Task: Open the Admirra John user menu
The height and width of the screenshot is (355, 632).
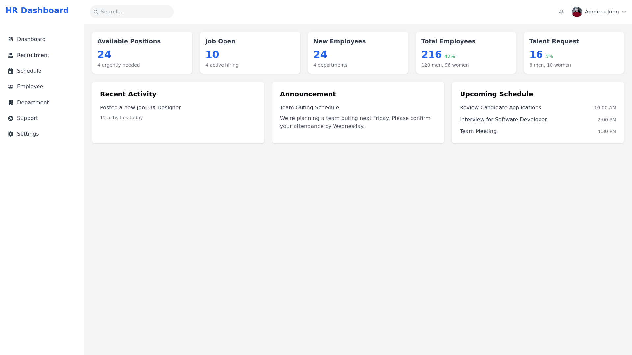Action: 601,12
